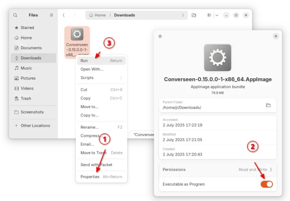Screen dimensions: 290x201
Task: Open the Files hamburger menu
Action: tap(51, 15)
